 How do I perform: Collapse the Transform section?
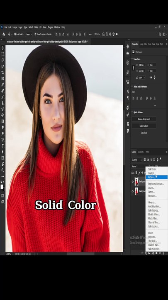(x=132, y=59)
